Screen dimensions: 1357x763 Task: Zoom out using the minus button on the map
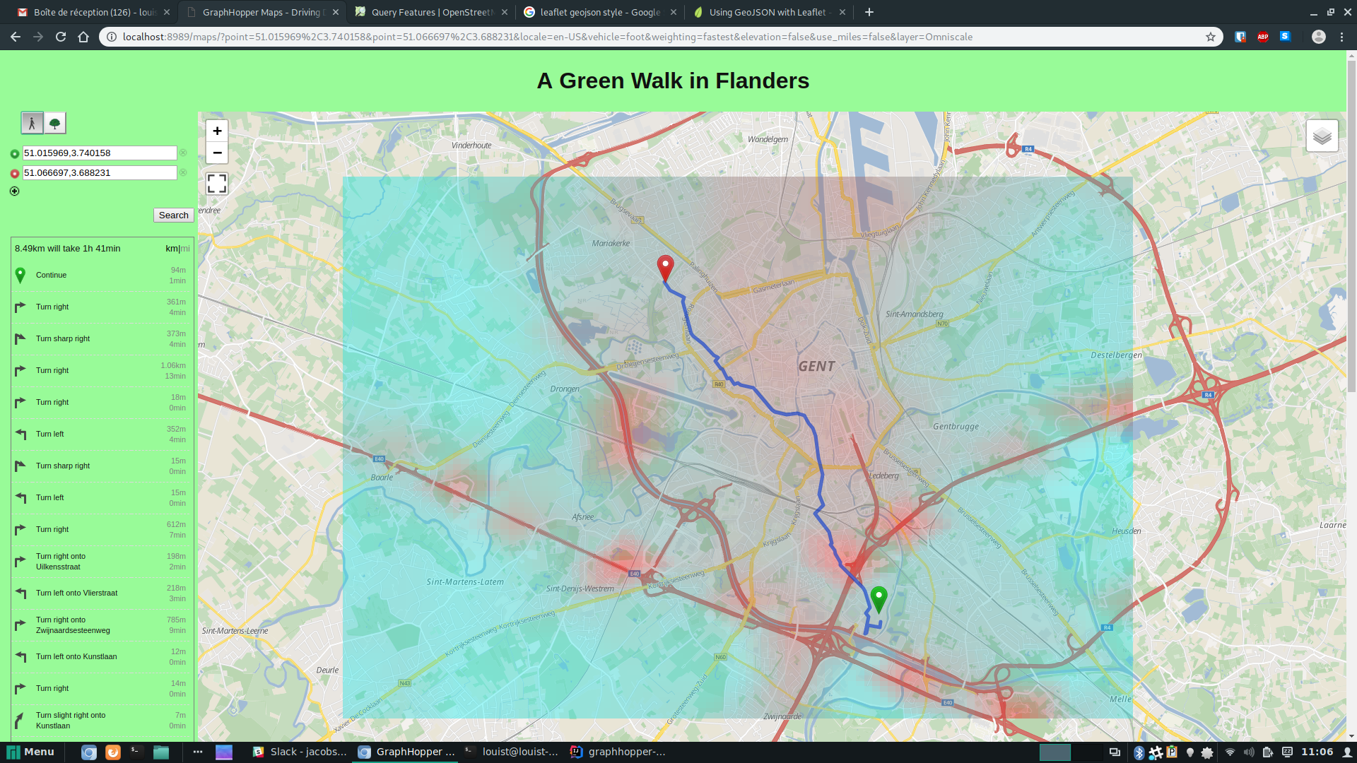coord(217,153)
